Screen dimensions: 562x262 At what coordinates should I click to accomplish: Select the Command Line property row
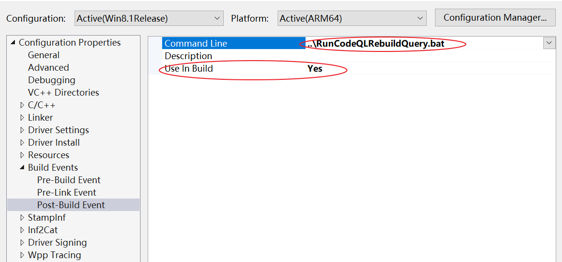pyautogui.click(x=234, y=44)
